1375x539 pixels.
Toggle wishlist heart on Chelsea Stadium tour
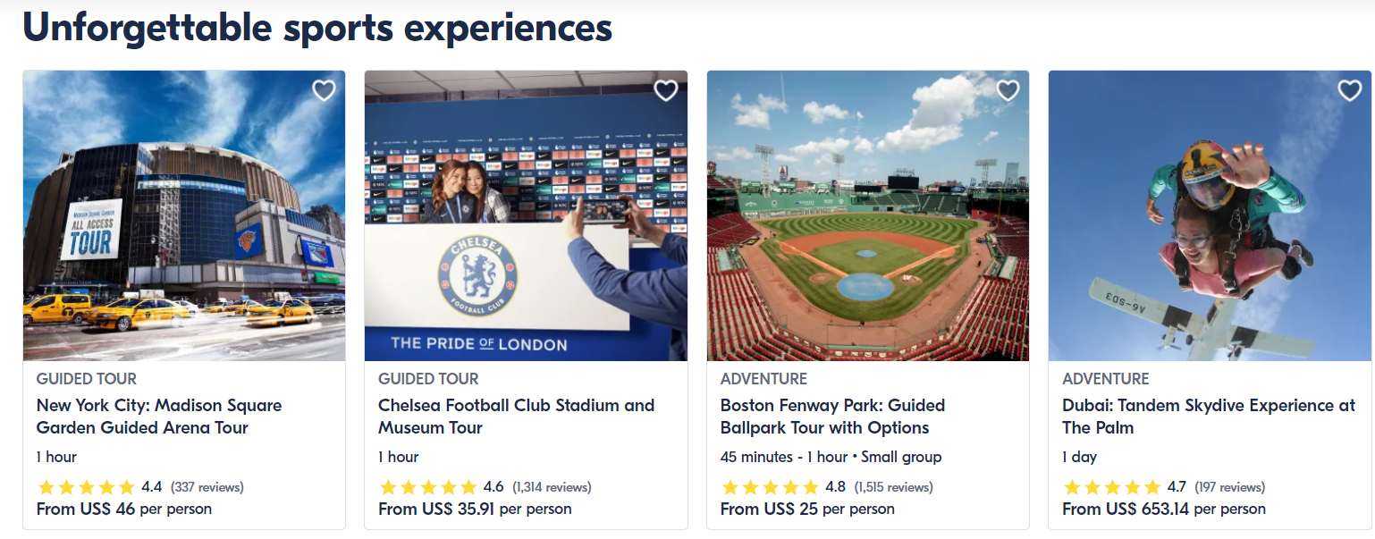click(x=666, y=90)
